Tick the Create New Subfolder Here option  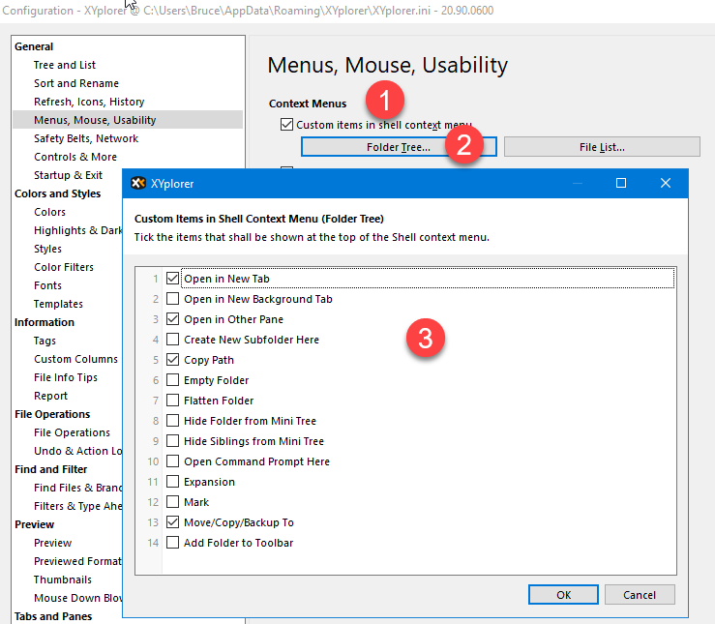pos(173,340)
